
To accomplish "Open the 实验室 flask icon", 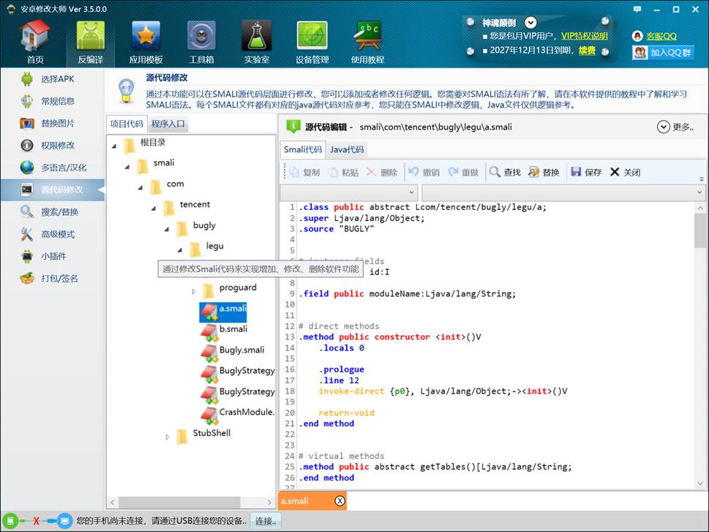I will tap(256, 36).
